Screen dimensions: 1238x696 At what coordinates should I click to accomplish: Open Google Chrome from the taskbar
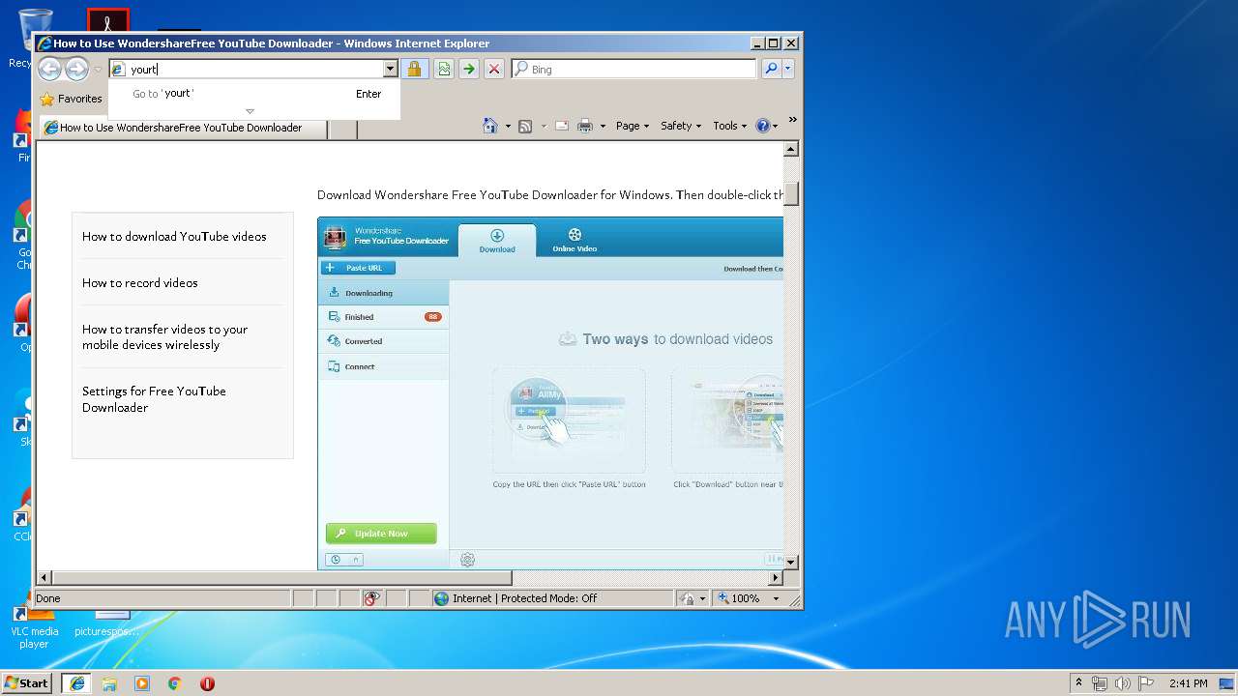(x=175, y=682)
